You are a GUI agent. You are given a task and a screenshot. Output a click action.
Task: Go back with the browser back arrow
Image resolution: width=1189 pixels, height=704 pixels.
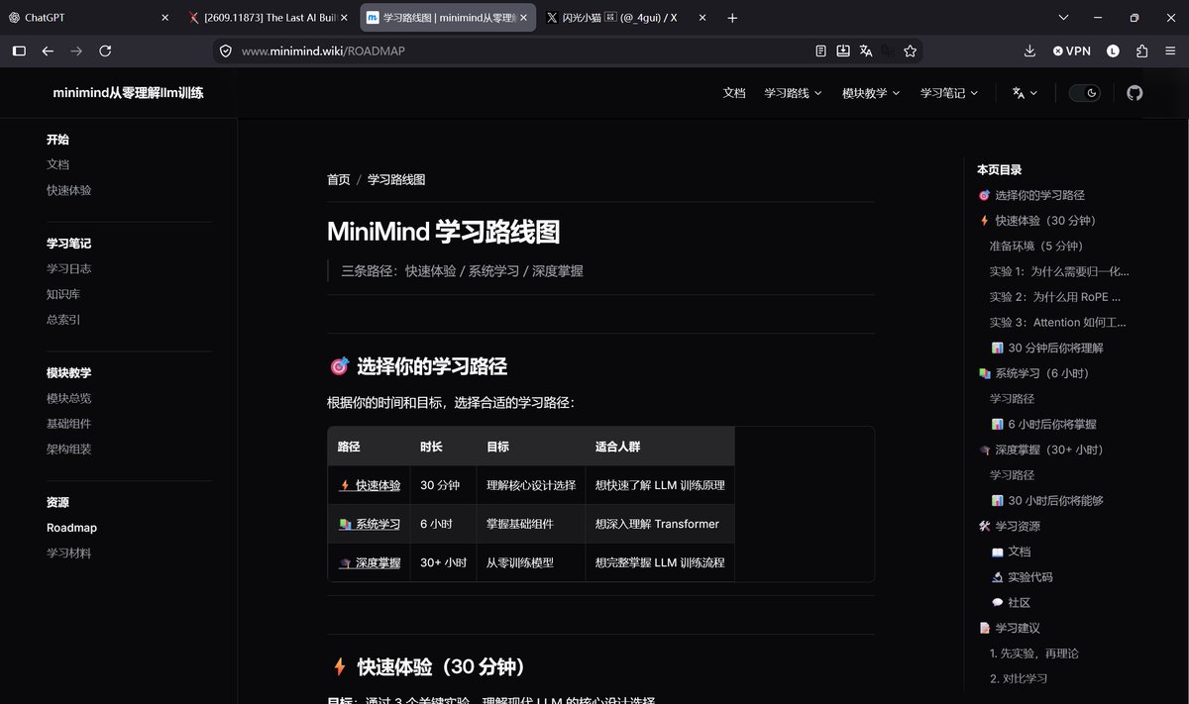48,50
